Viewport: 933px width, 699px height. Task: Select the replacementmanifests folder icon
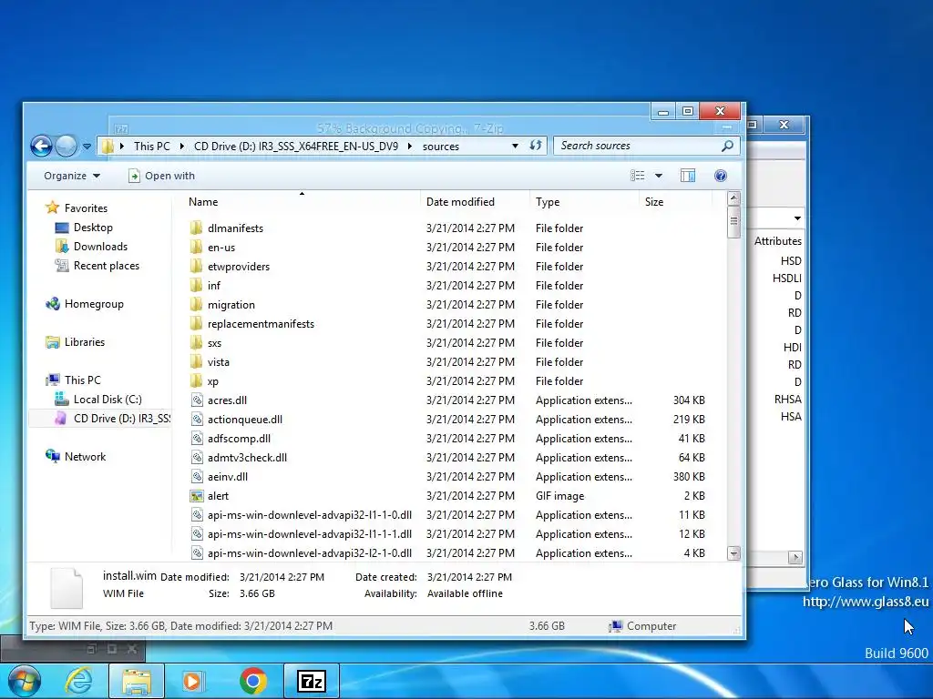tap(197, 323)
